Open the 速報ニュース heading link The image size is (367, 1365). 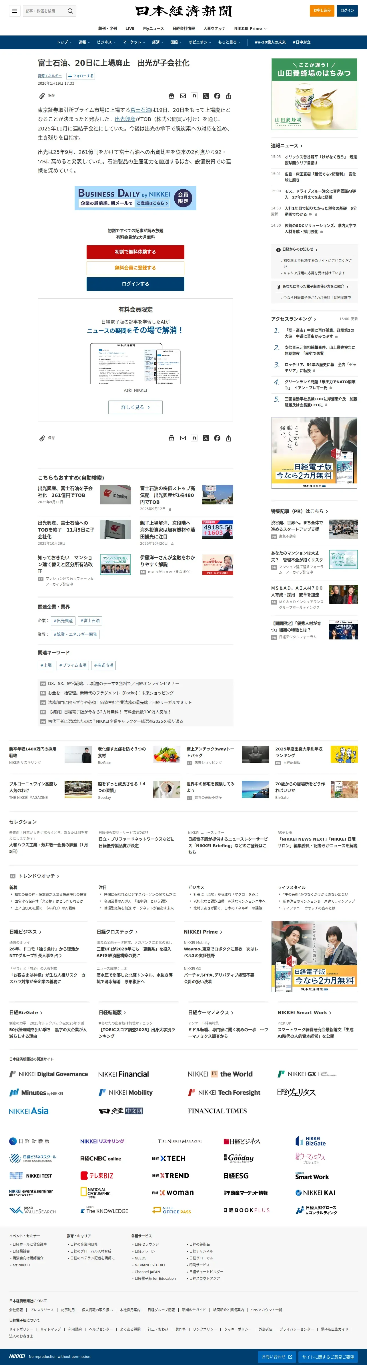coord(287,146)
